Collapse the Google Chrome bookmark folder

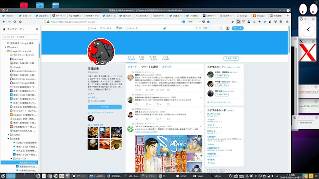(5, 51)
